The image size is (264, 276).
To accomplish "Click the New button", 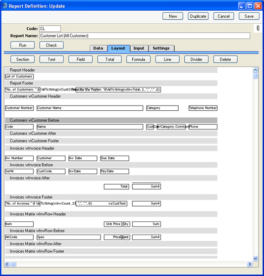I will [x=173, y=16].
